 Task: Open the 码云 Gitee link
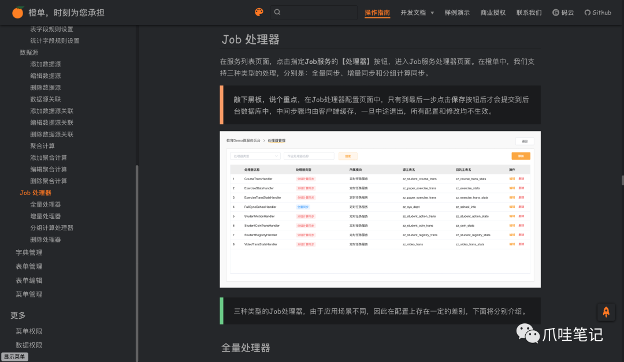click(x=563, y=13)
